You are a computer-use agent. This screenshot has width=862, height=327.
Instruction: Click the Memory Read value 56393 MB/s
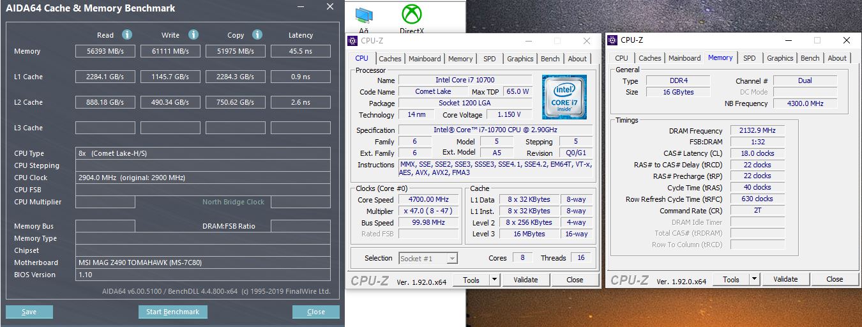[105, 51]
